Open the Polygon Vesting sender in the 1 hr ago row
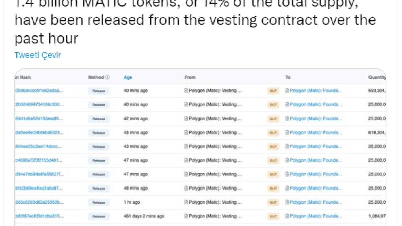 pos(215,202)
